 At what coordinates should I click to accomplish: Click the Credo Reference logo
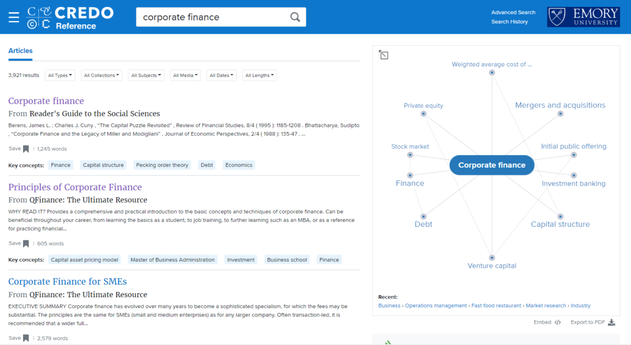70,17
